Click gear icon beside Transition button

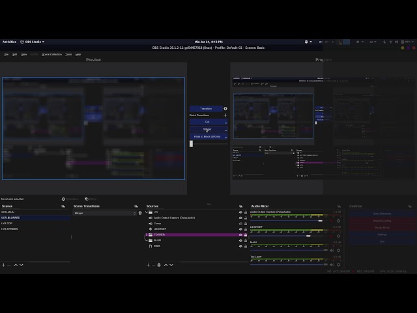[x=225, y=109]
